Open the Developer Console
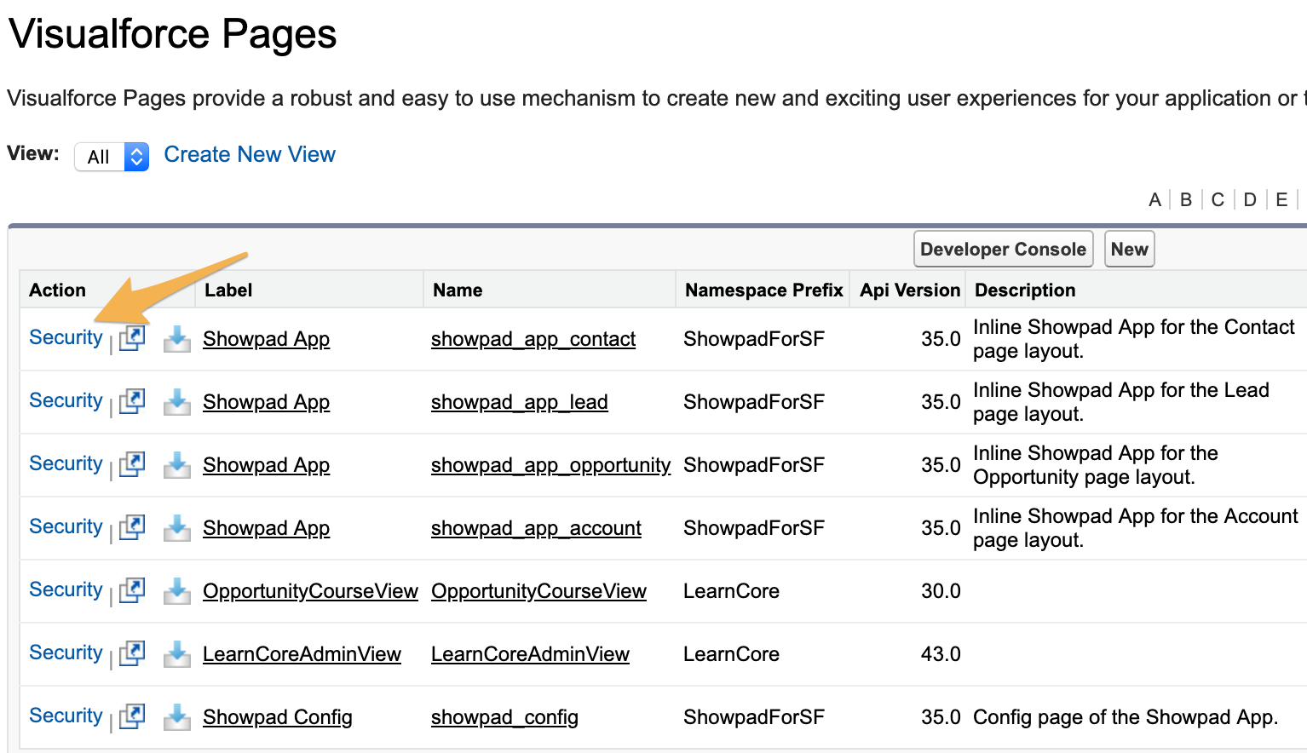 (x=1003, y=249)
